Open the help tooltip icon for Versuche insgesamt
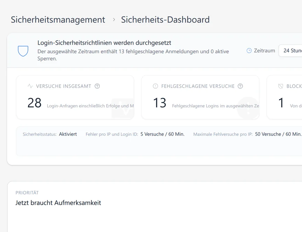 [97, 86]
